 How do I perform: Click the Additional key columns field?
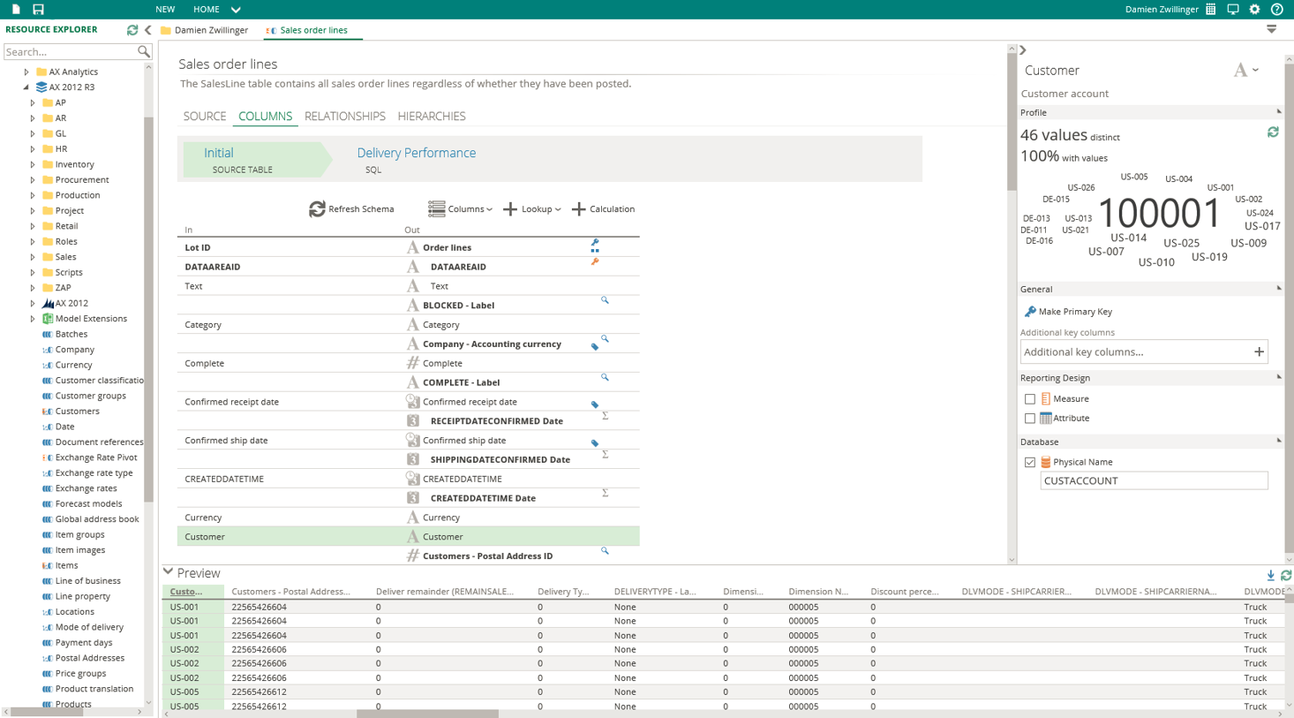point(1134,352)
